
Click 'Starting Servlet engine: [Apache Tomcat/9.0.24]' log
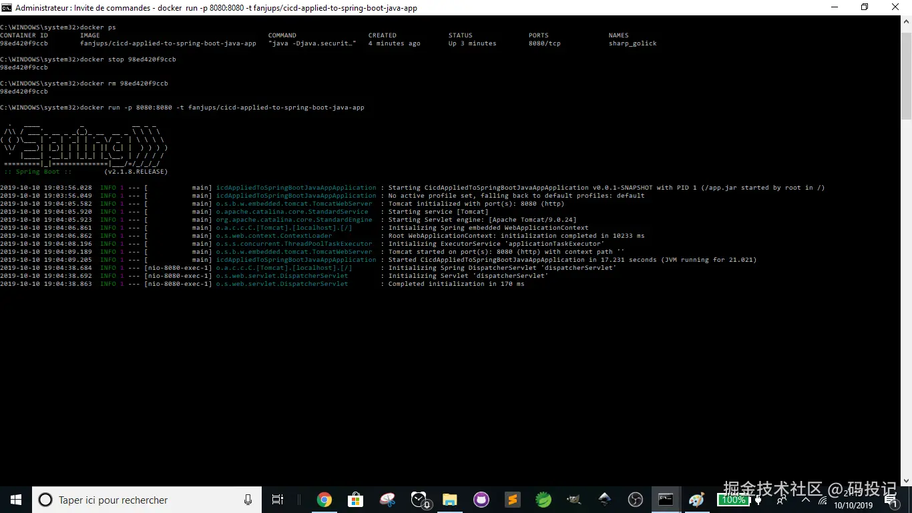click(x=483, y=220)
